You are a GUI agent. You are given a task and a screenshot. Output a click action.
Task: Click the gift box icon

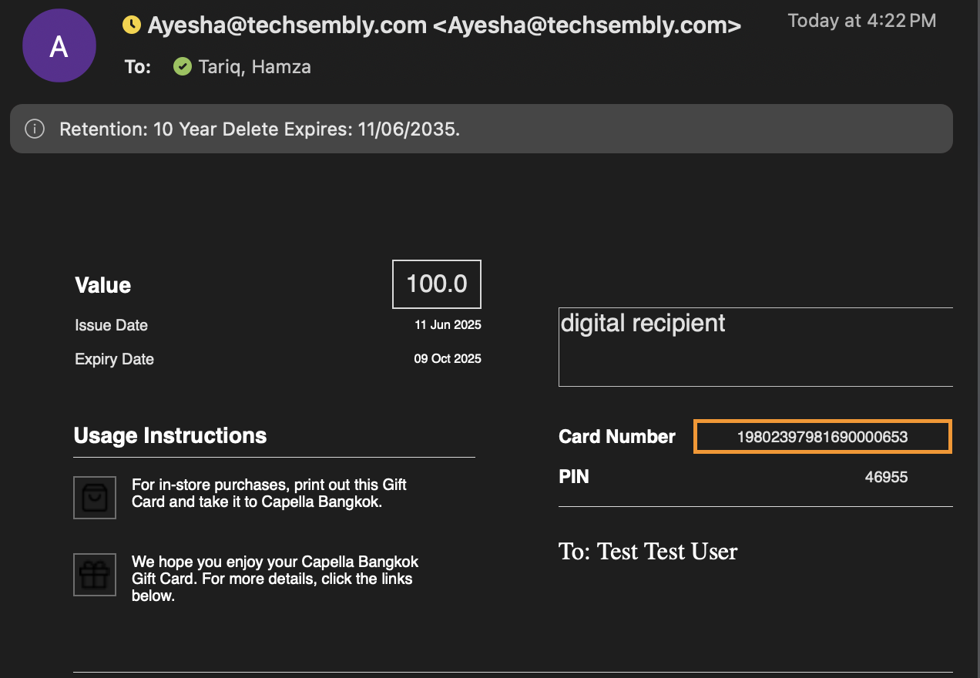click(x=95, y=575)
